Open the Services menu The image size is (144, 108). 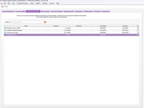(52, 3)
